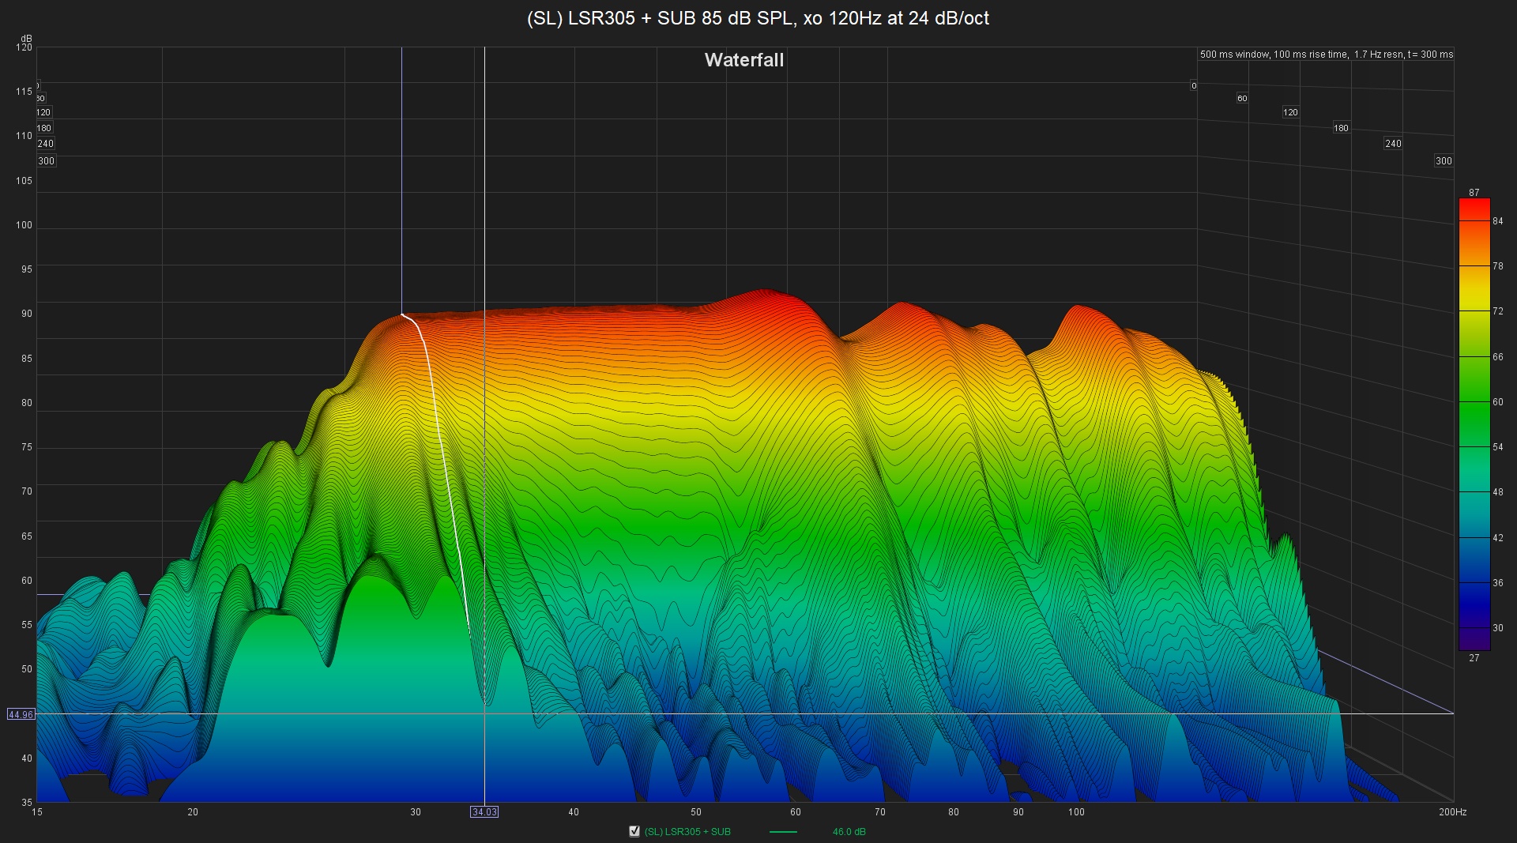Click the 65 label on dB axis
This screenshot has height=843, width=1517.
point(27,536)
